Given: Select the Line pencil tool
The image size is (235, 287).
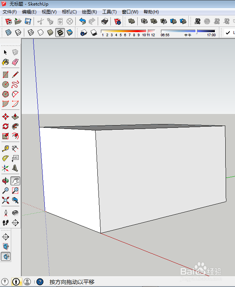Looking at the screenshot, I should (15, 75).
